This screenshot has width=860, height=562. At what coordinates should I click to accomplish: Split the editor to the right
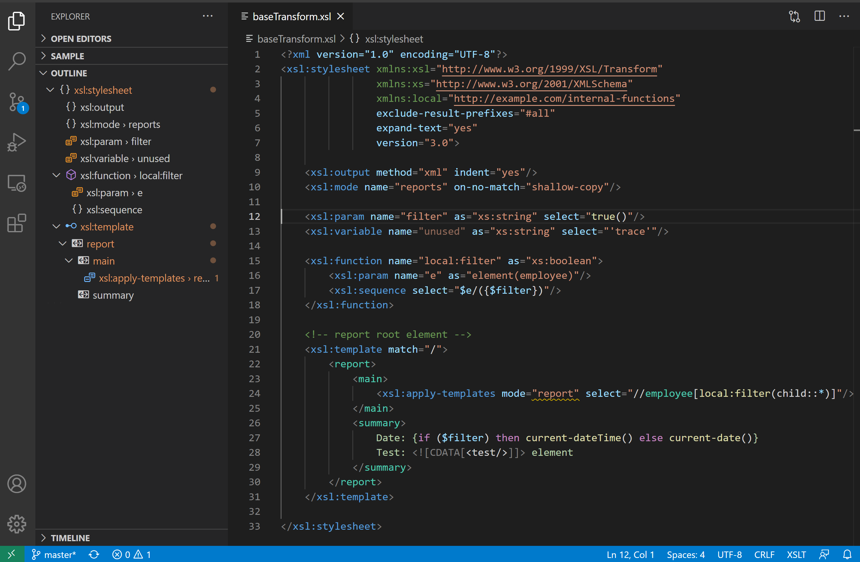[820, 16]
